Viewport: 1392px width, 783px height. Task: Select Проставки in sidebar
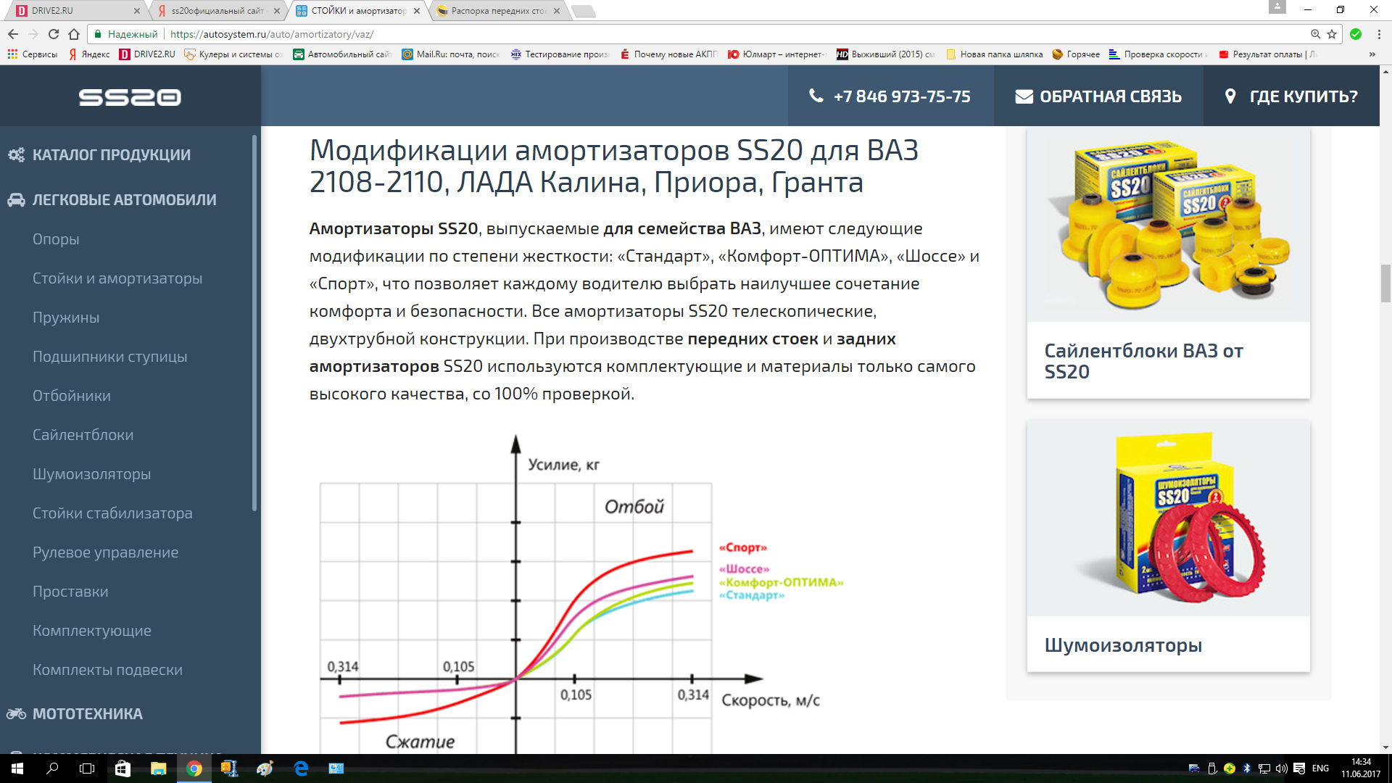point(70,592)
